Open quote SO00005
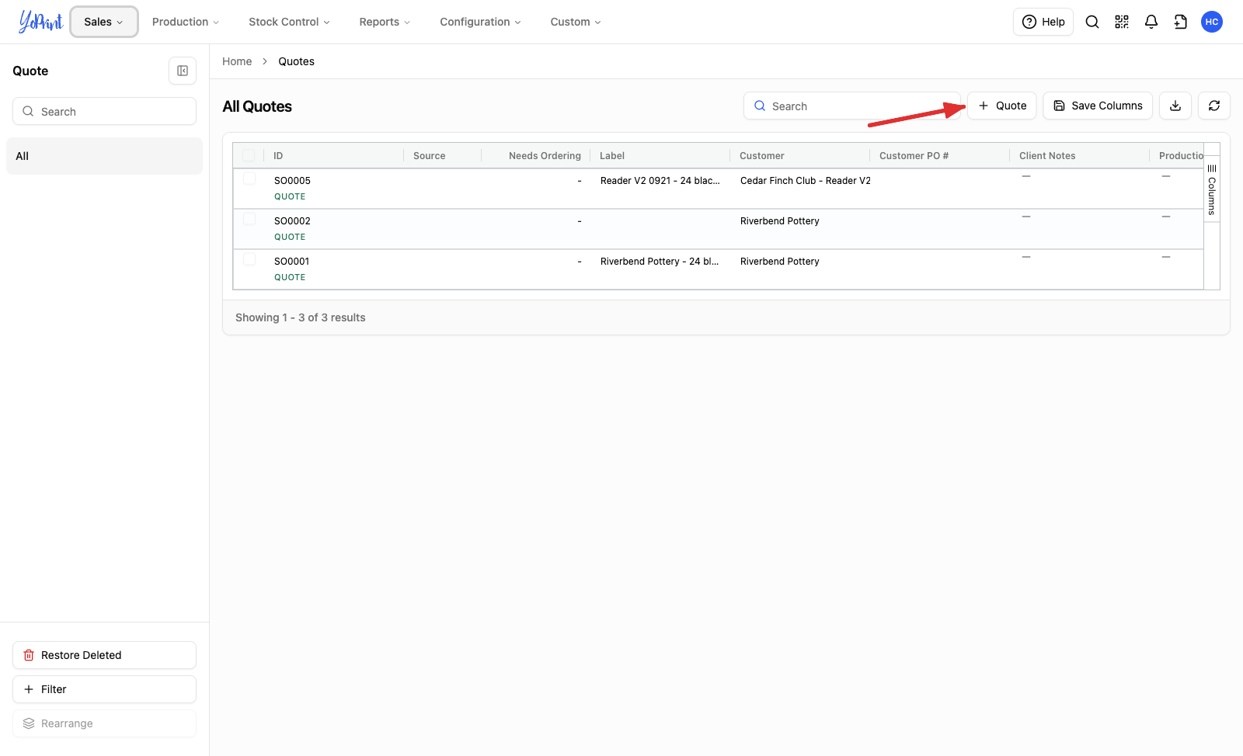1243x756 pixels. (x=292, y=180)
